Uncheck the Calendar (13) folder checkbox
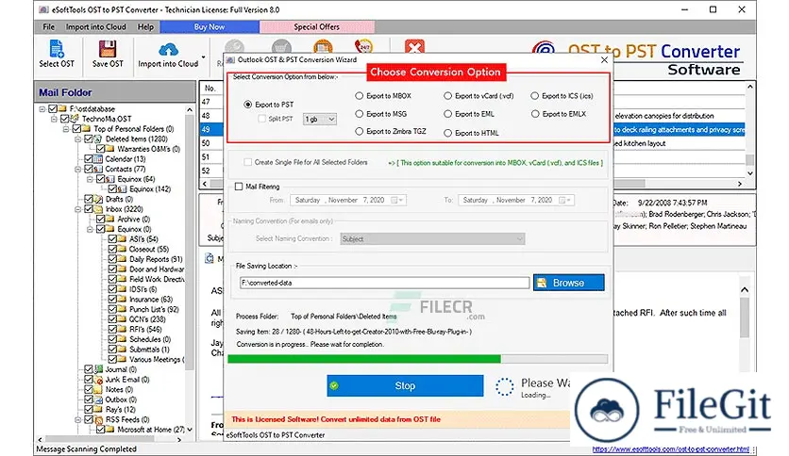This screenshot has width=789, height=456. (x=89, y=159)
